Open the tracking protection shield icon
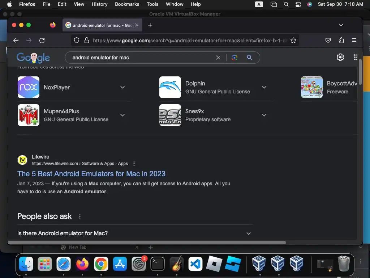Screen dimensions: 370x278 [77, 41]
